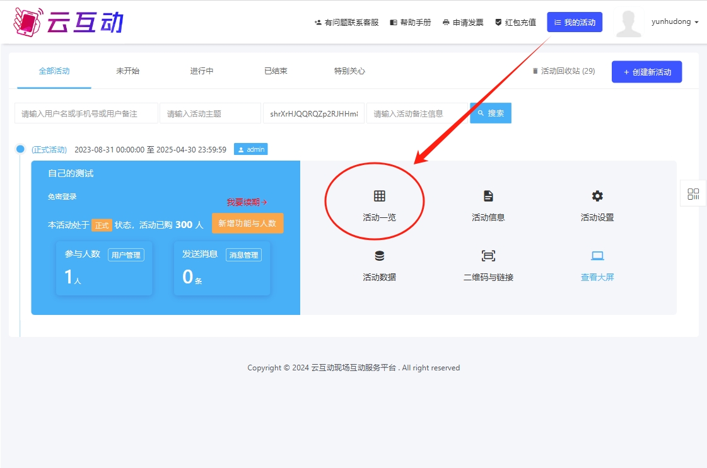The width and height of the screenshot is (707, 468).
Task: Click the 新增功能与人数 button
Action: coord(247,223)
